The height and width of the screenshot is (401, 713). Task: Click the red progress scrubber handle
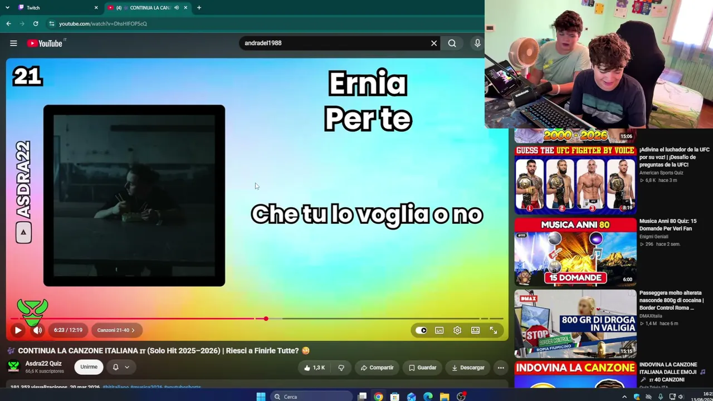click(266, 319)
